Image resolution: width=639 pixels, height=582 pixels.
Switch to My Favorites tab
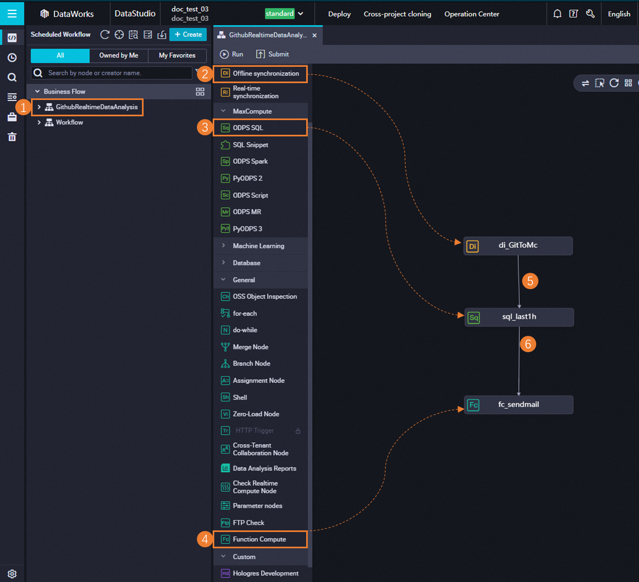click(x=177, y=55)
